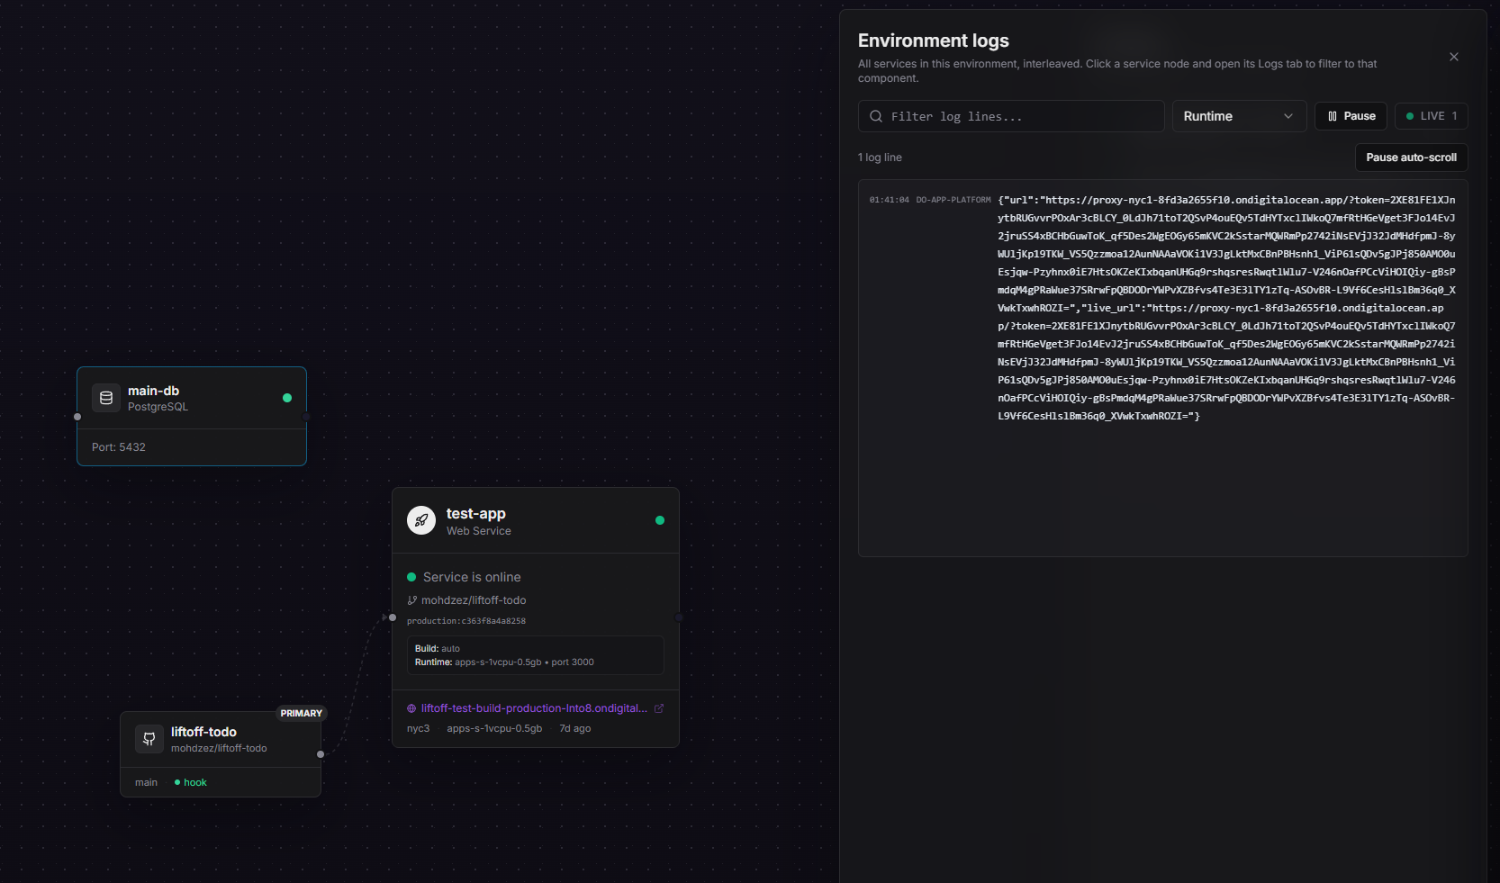Click the DO-APP-PLATFORM log source label
Screen dimensions: 1500x883
click(953, 200)
